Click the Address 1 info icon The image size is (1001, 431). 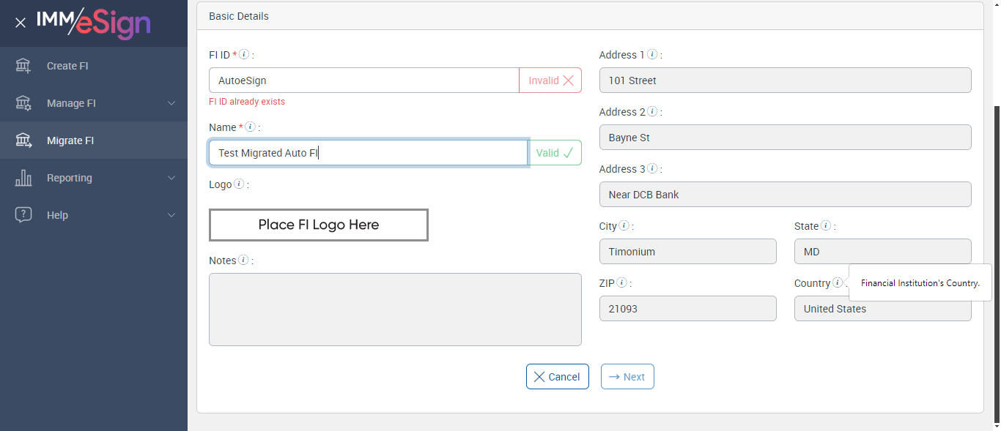[652, 55]
